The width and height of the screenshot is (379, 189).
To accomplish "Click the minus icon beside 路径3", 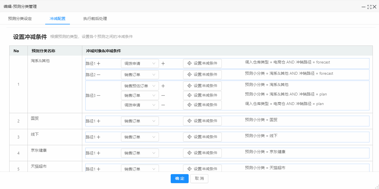I will pyautogui.click(x=99, y=95).
